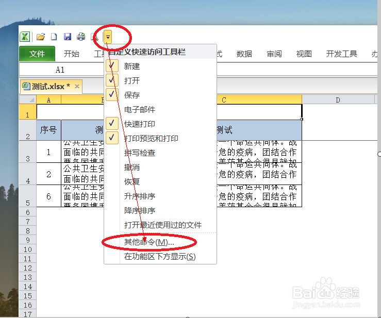Choose 打开最近使用过的文件 menu entry

160,225
